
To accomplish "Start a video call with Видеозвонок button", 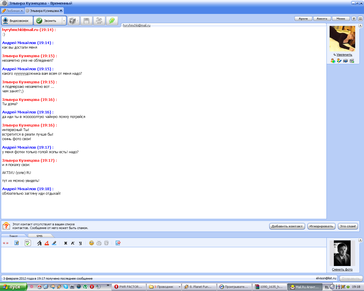I will [x=17, y=21].
